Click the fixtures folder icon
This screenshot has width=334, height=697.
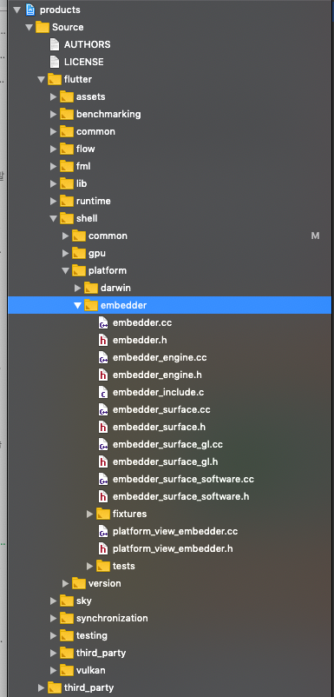tap(103, 514)
